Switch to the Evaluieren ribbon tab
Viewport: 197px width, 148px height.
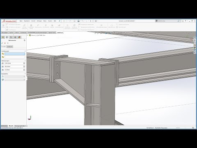(23, 32)
